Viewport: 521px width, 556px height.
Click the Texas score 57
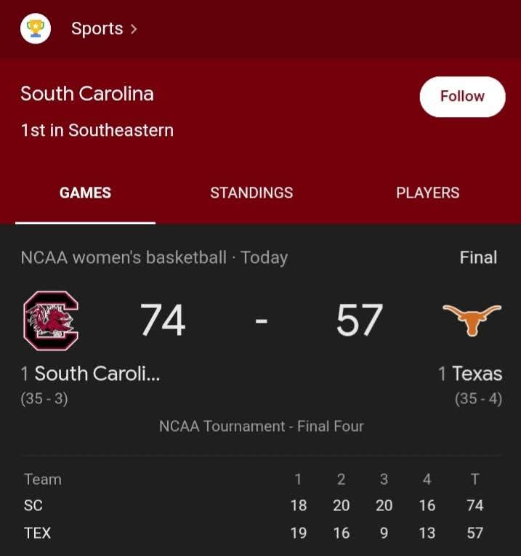click(x=360, y=320)
